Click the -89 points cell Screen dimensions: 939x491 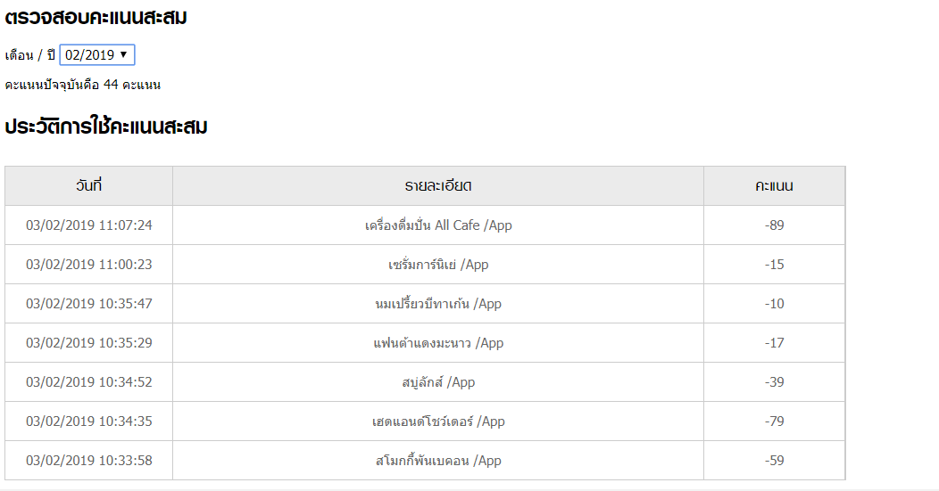[x=774, y=225]
